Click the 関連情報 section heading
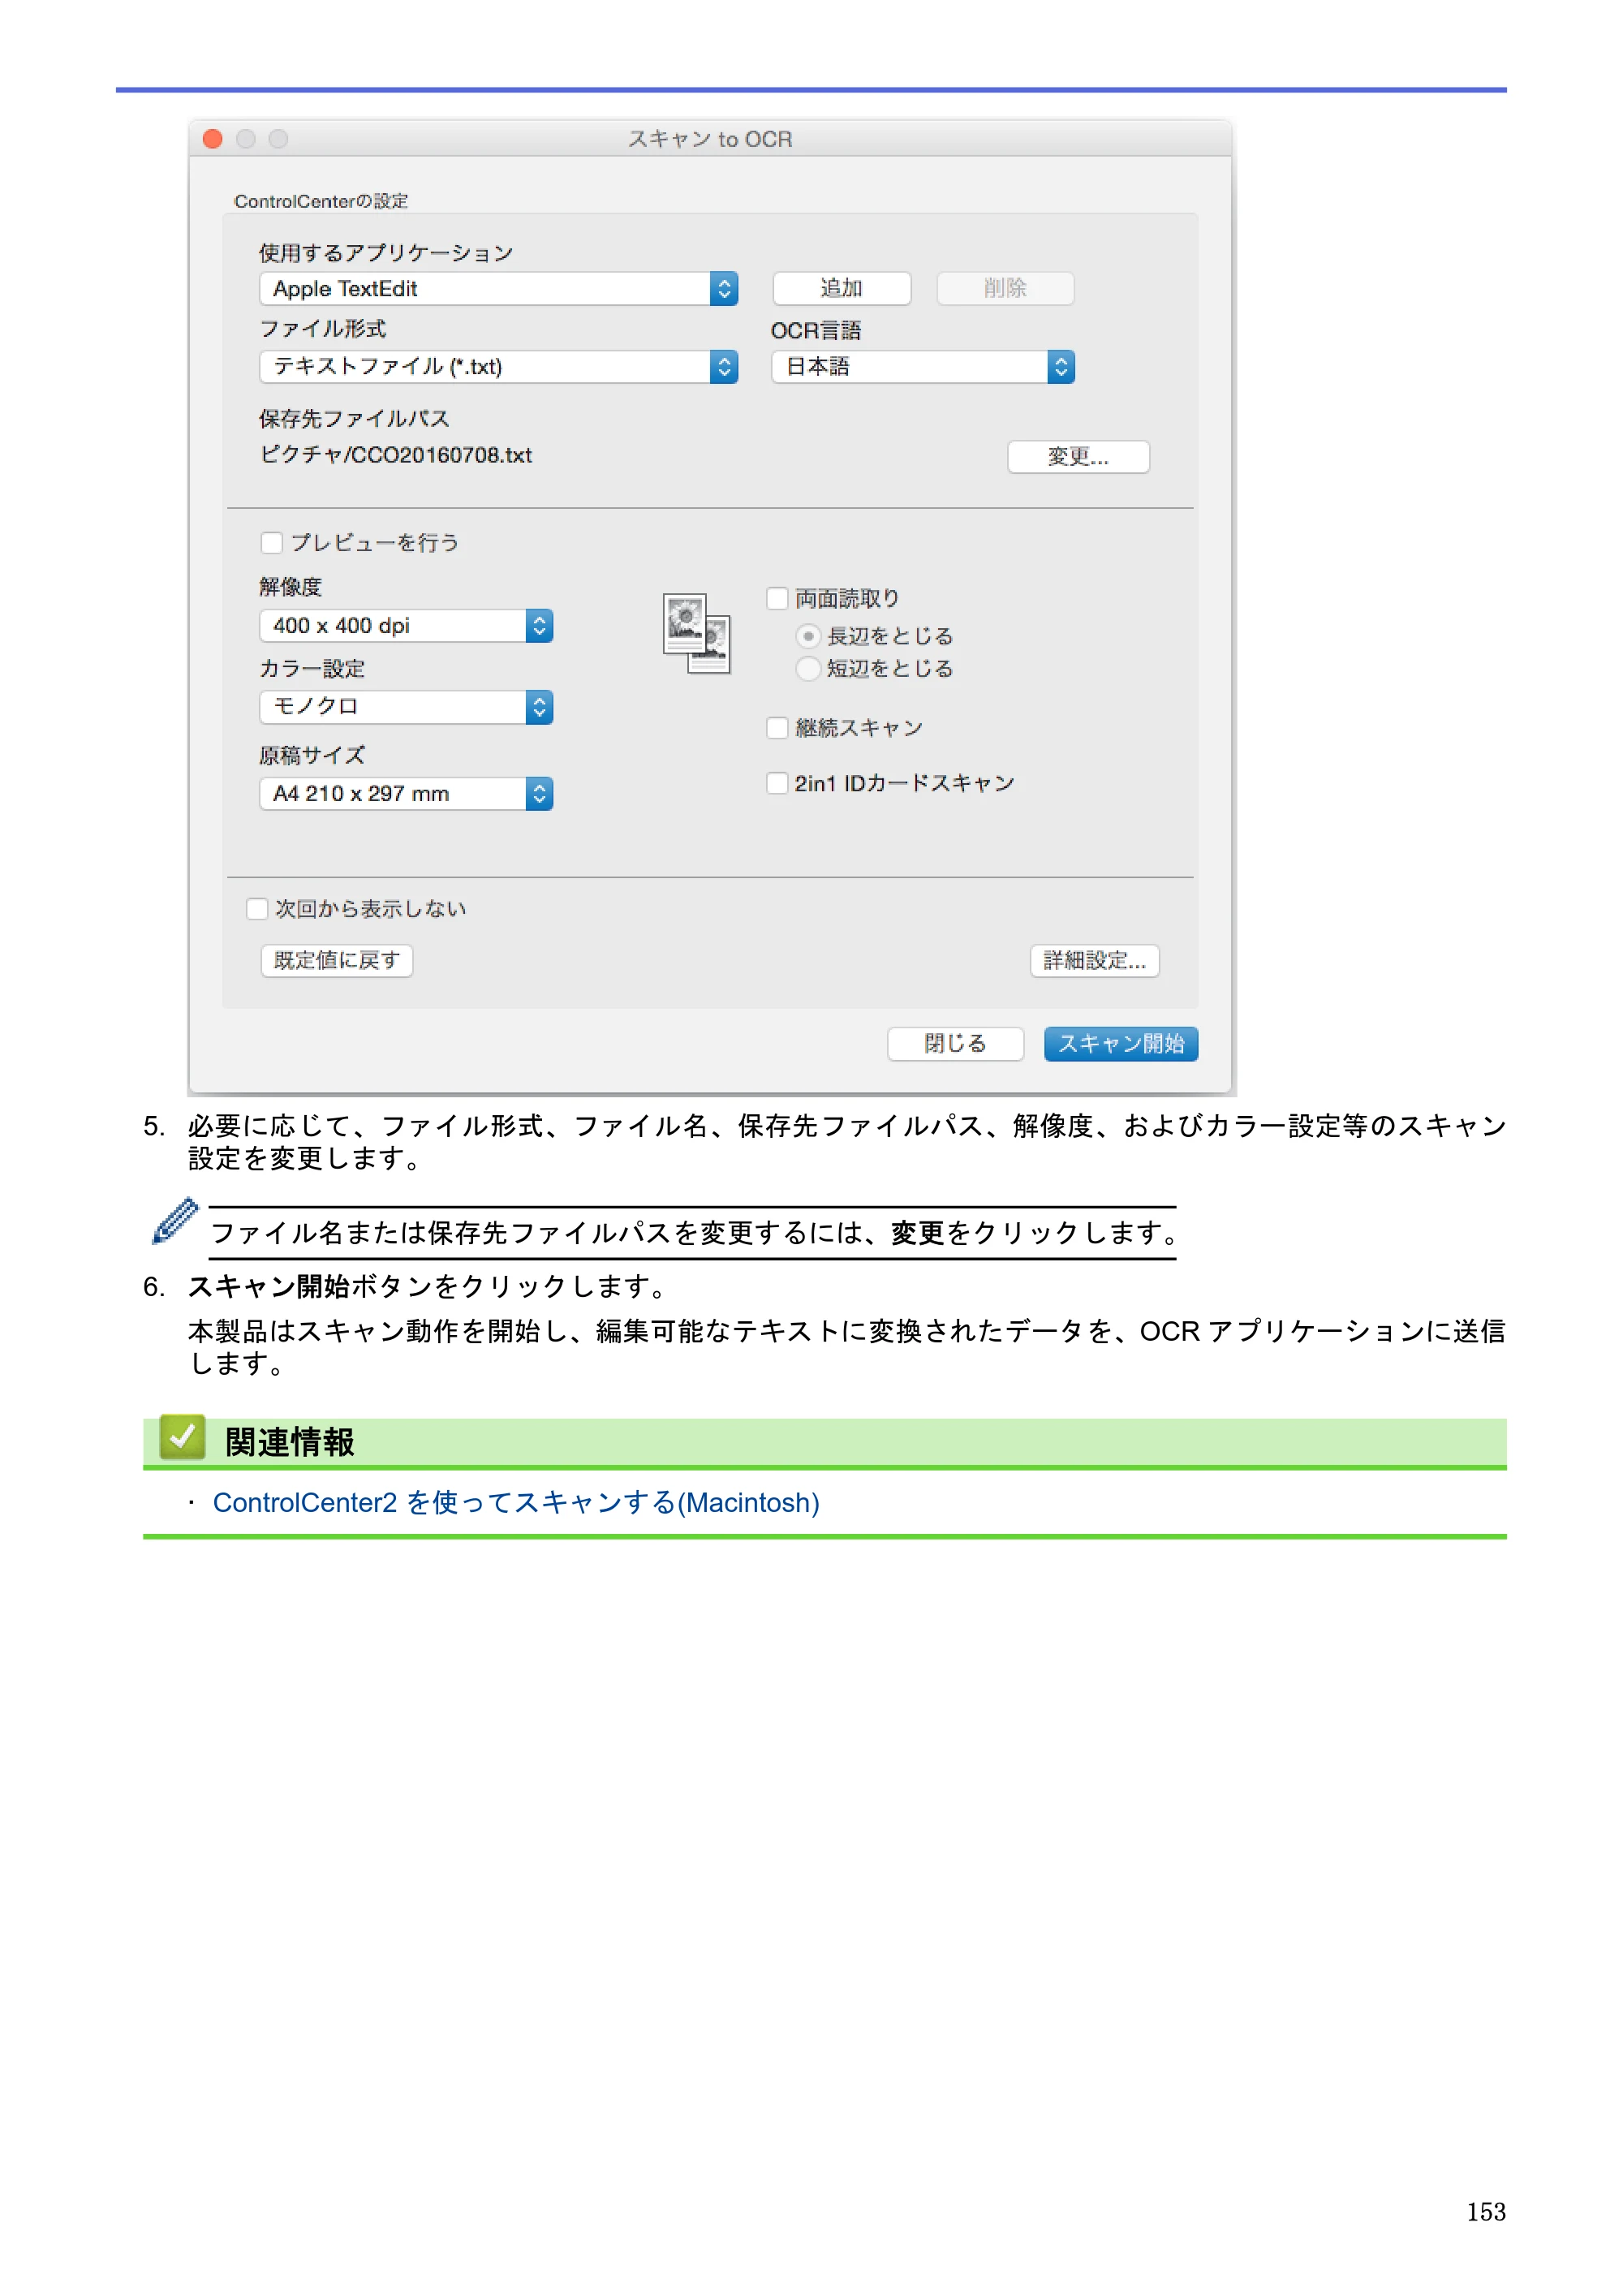Viewport: 1623px width, 2296px height. [x=290, y=1442]
